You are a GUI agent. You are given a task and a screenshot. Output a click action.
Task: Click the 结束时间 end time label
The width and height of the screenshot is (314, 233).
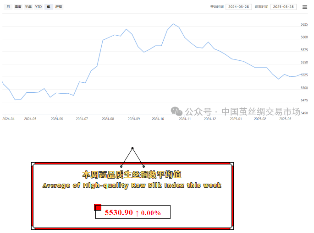click(x=262, y=7)
